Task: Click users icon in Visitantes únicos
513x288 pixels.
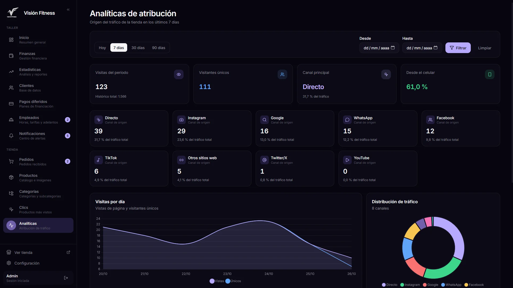Action: [x=282, y=74]
